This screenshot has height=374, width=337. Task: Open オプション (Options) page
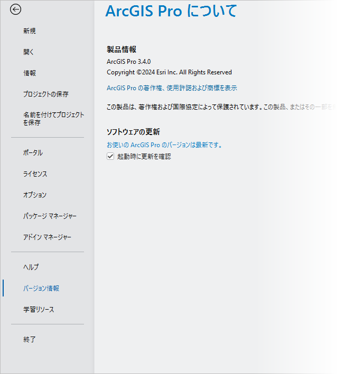point(35,195)
